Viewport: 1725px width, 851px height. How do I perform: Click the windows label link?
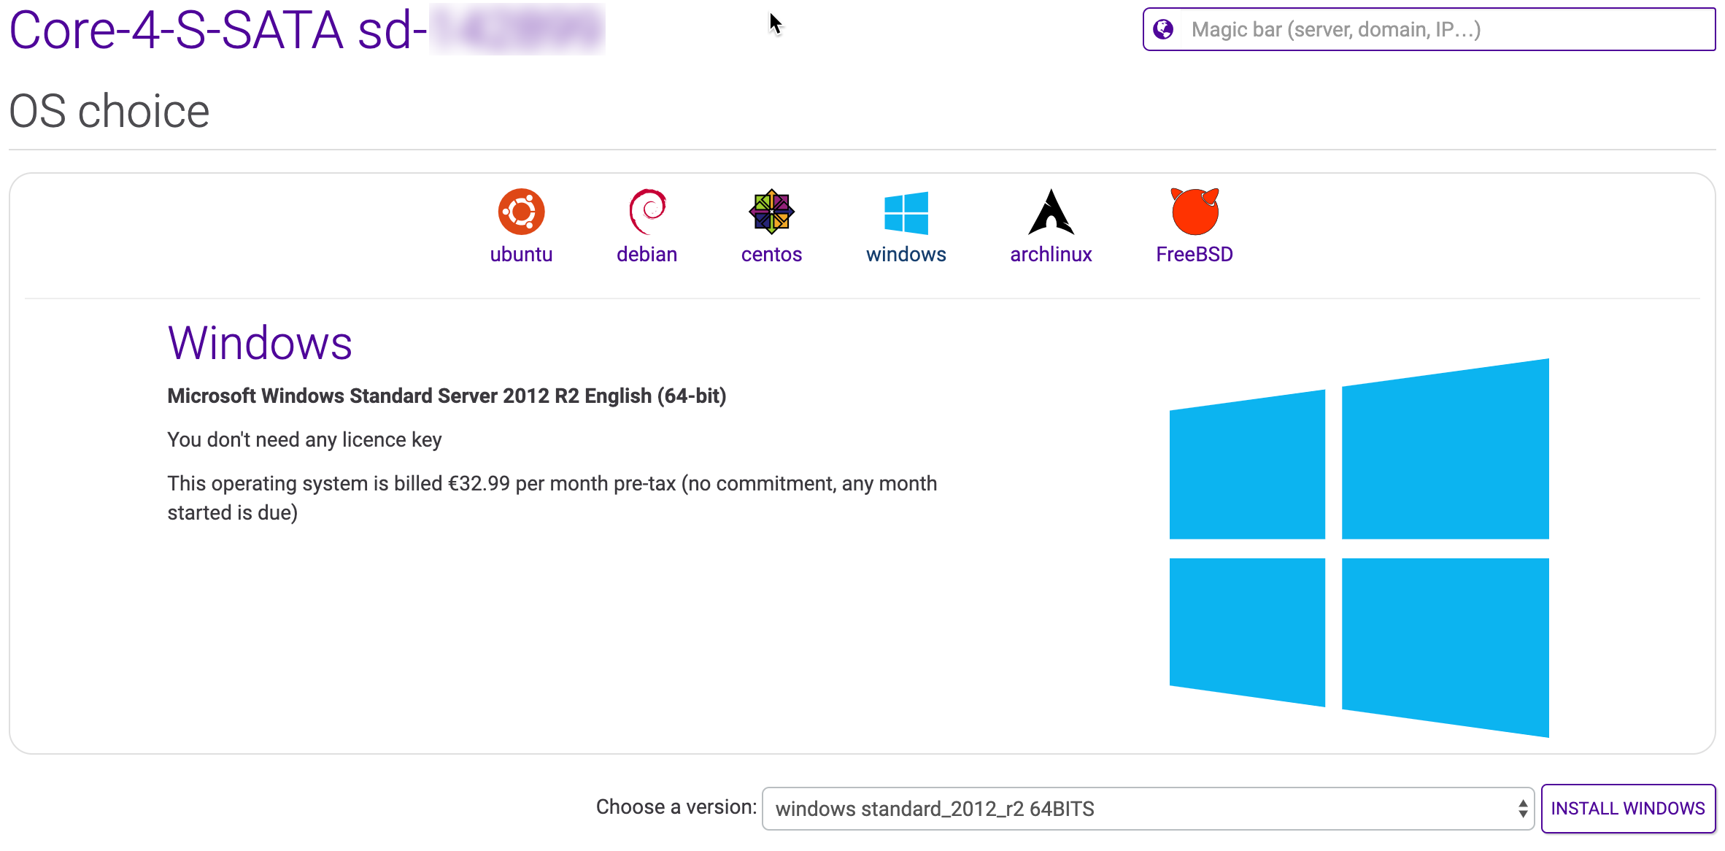[x=906, y=254]
